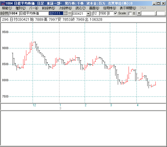The image size is (167, 147).
Task: Click the end date field 030421
Action: pyautogui.click(x=79, y=14)
